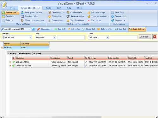Expand the Delete old log files row

pos(10,66)
